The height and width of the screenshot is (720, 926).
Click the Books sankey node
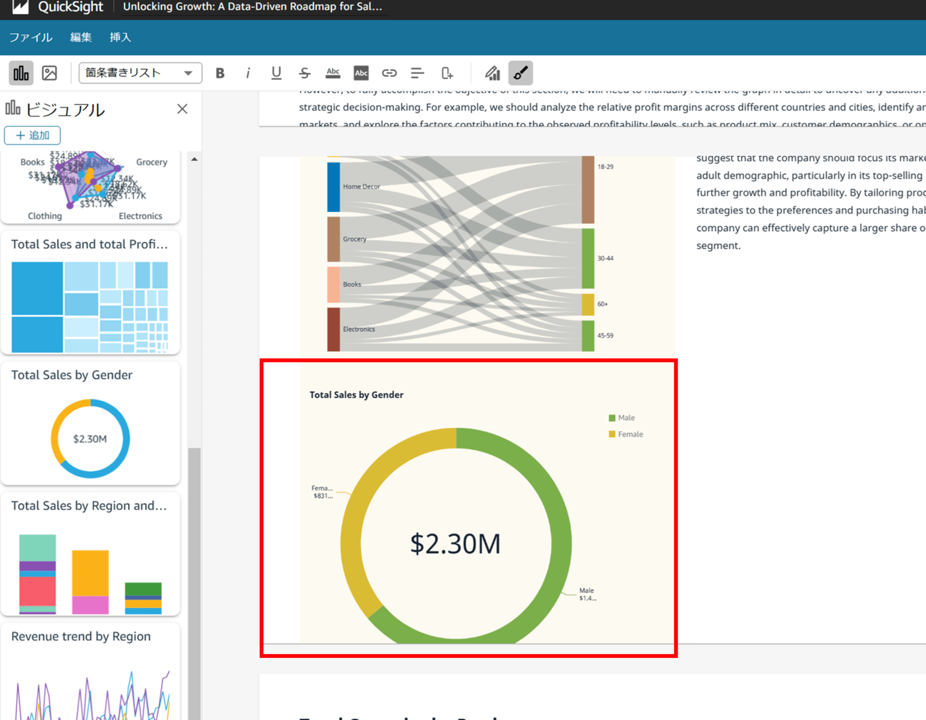pos(333,284)
